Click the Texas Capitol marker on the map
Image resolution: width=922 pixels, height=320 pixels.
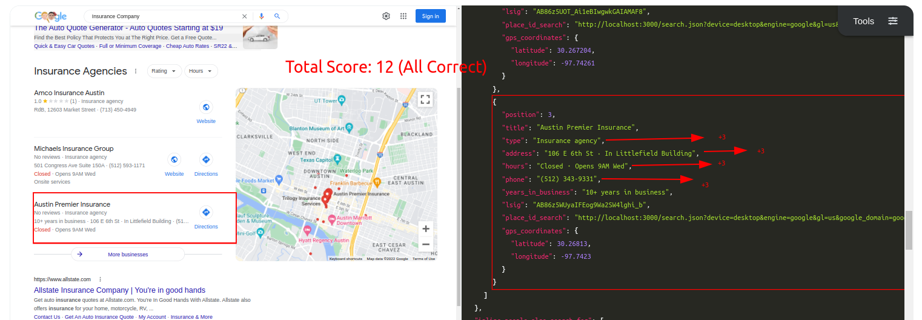point(336,159)
